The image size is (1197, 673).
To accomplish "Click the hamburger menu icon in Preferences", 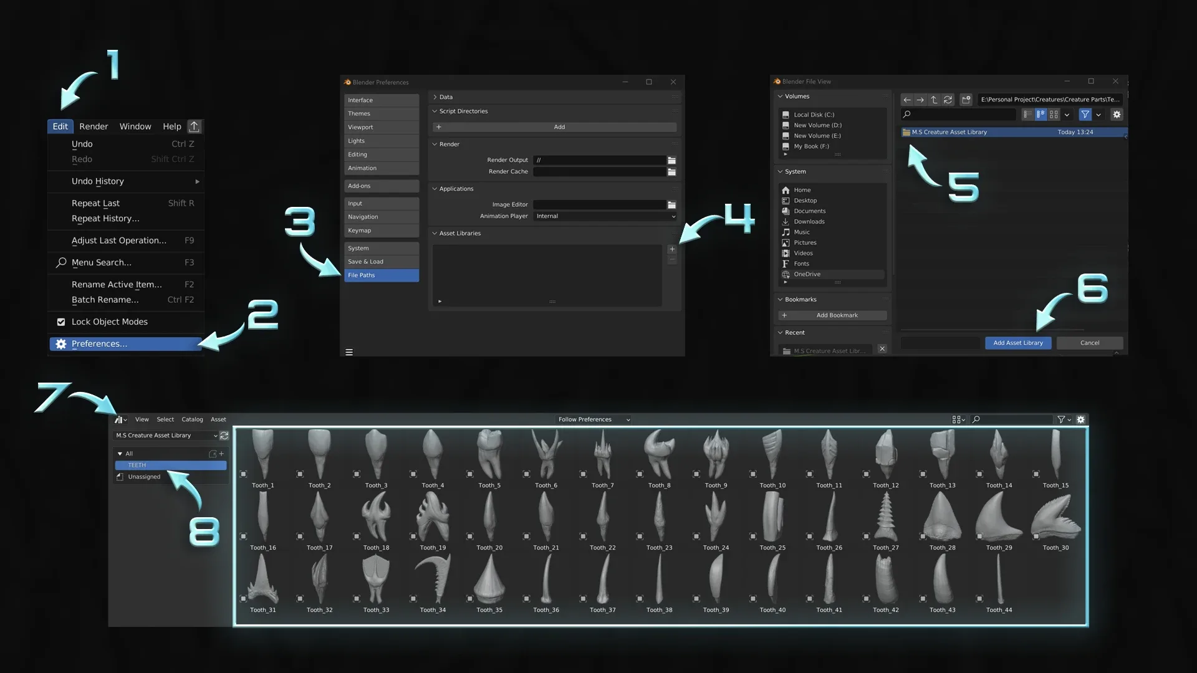I will click(349, 351).
